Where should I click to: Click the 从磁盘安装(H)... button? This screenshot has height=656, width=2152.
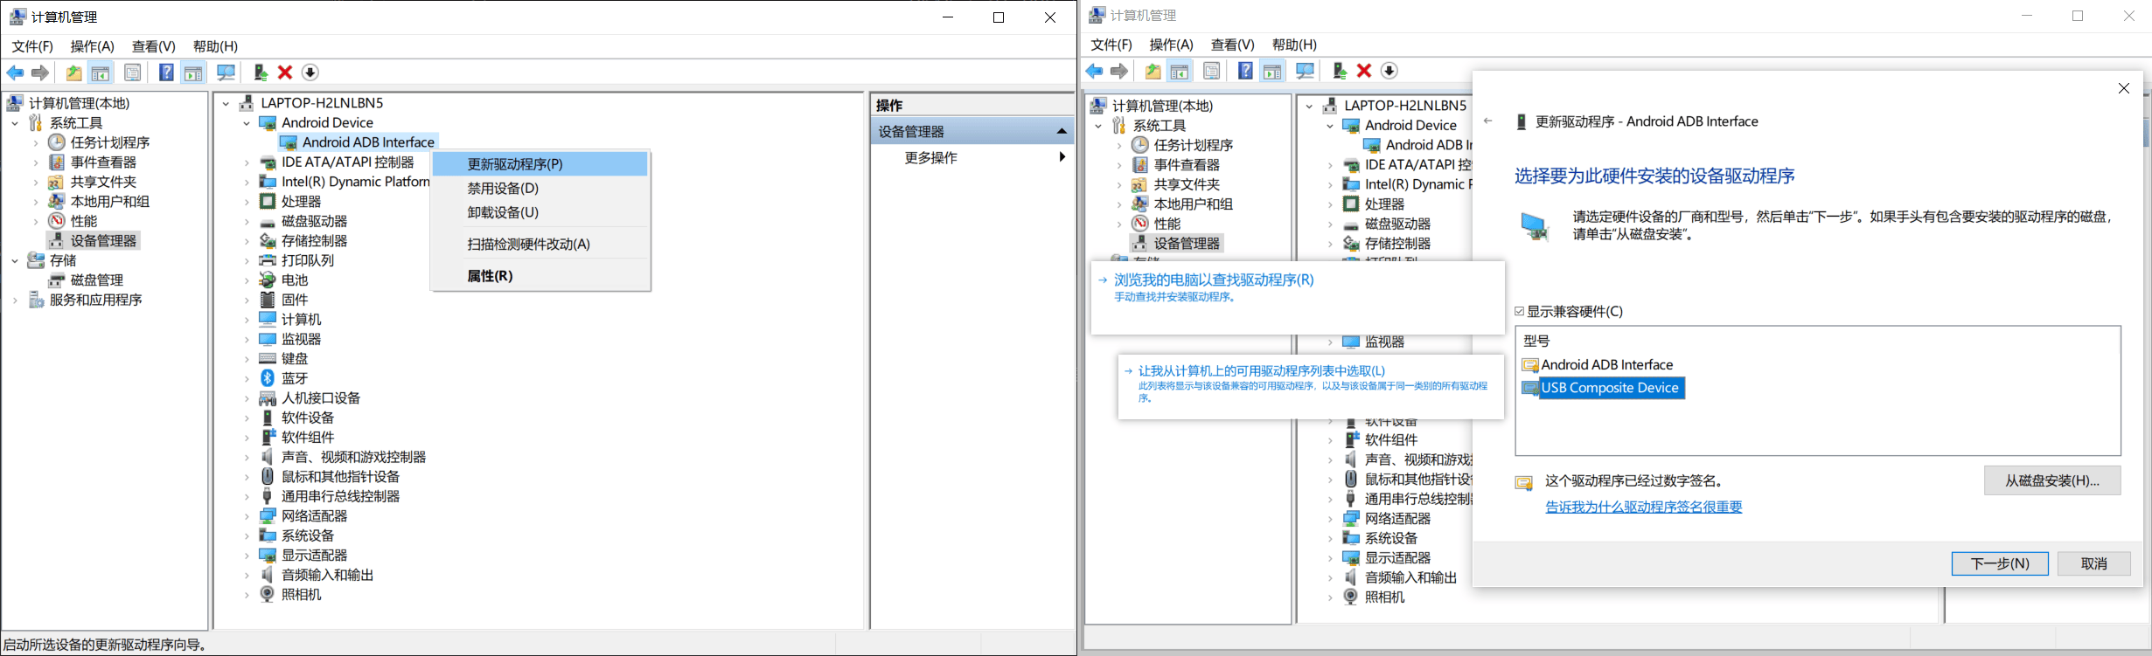tap(2051, 480)
